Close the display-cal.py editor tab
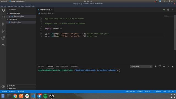Viewport: 176px width, 99px height. tap(52, 10)
